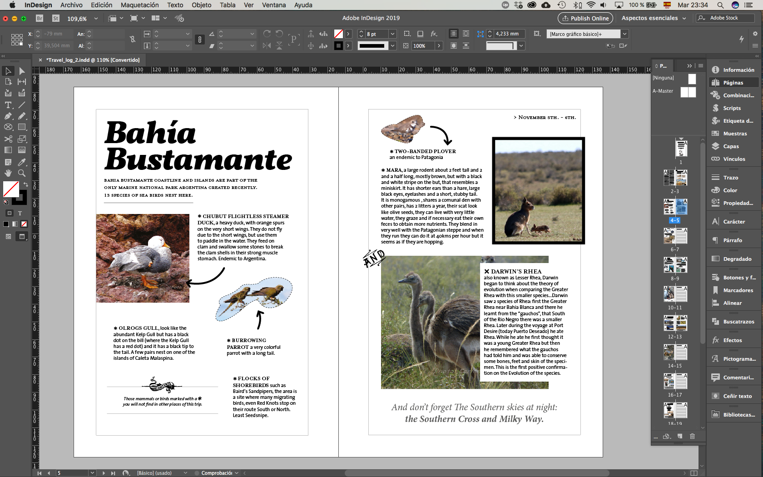Toggle constrain width and height proportions

click(x=133, y=40)
